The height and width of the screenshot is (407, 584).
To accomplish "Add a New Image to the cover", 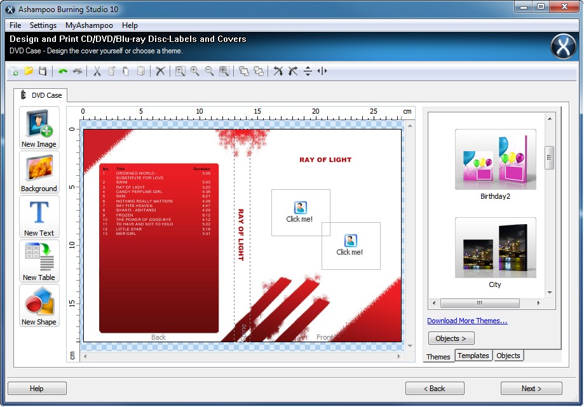I will click(39, 128).
